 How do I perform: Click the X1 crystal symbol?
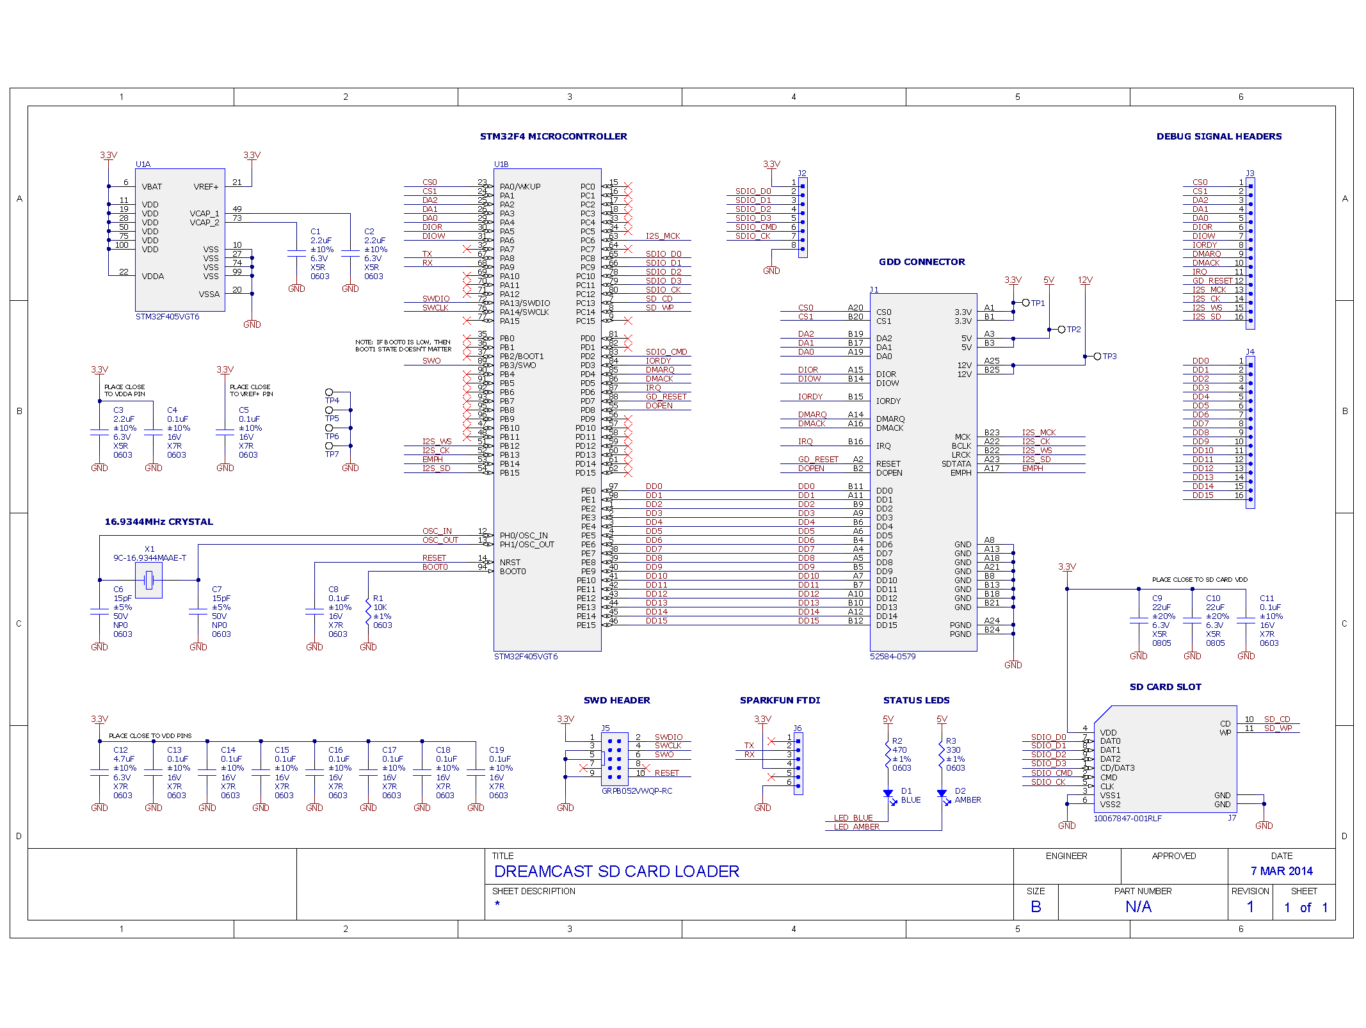pyautogui.click(x=149, y=580)
